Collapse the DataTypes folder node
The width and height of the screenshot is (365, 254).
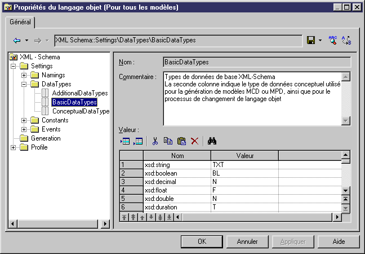click(x=24, y=84)
